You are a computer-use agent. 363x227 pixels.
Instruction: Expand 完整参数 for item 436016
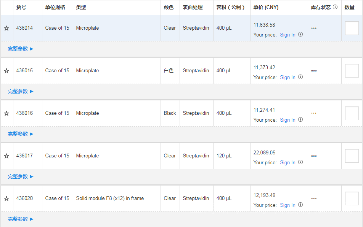[x=21, y=134]
